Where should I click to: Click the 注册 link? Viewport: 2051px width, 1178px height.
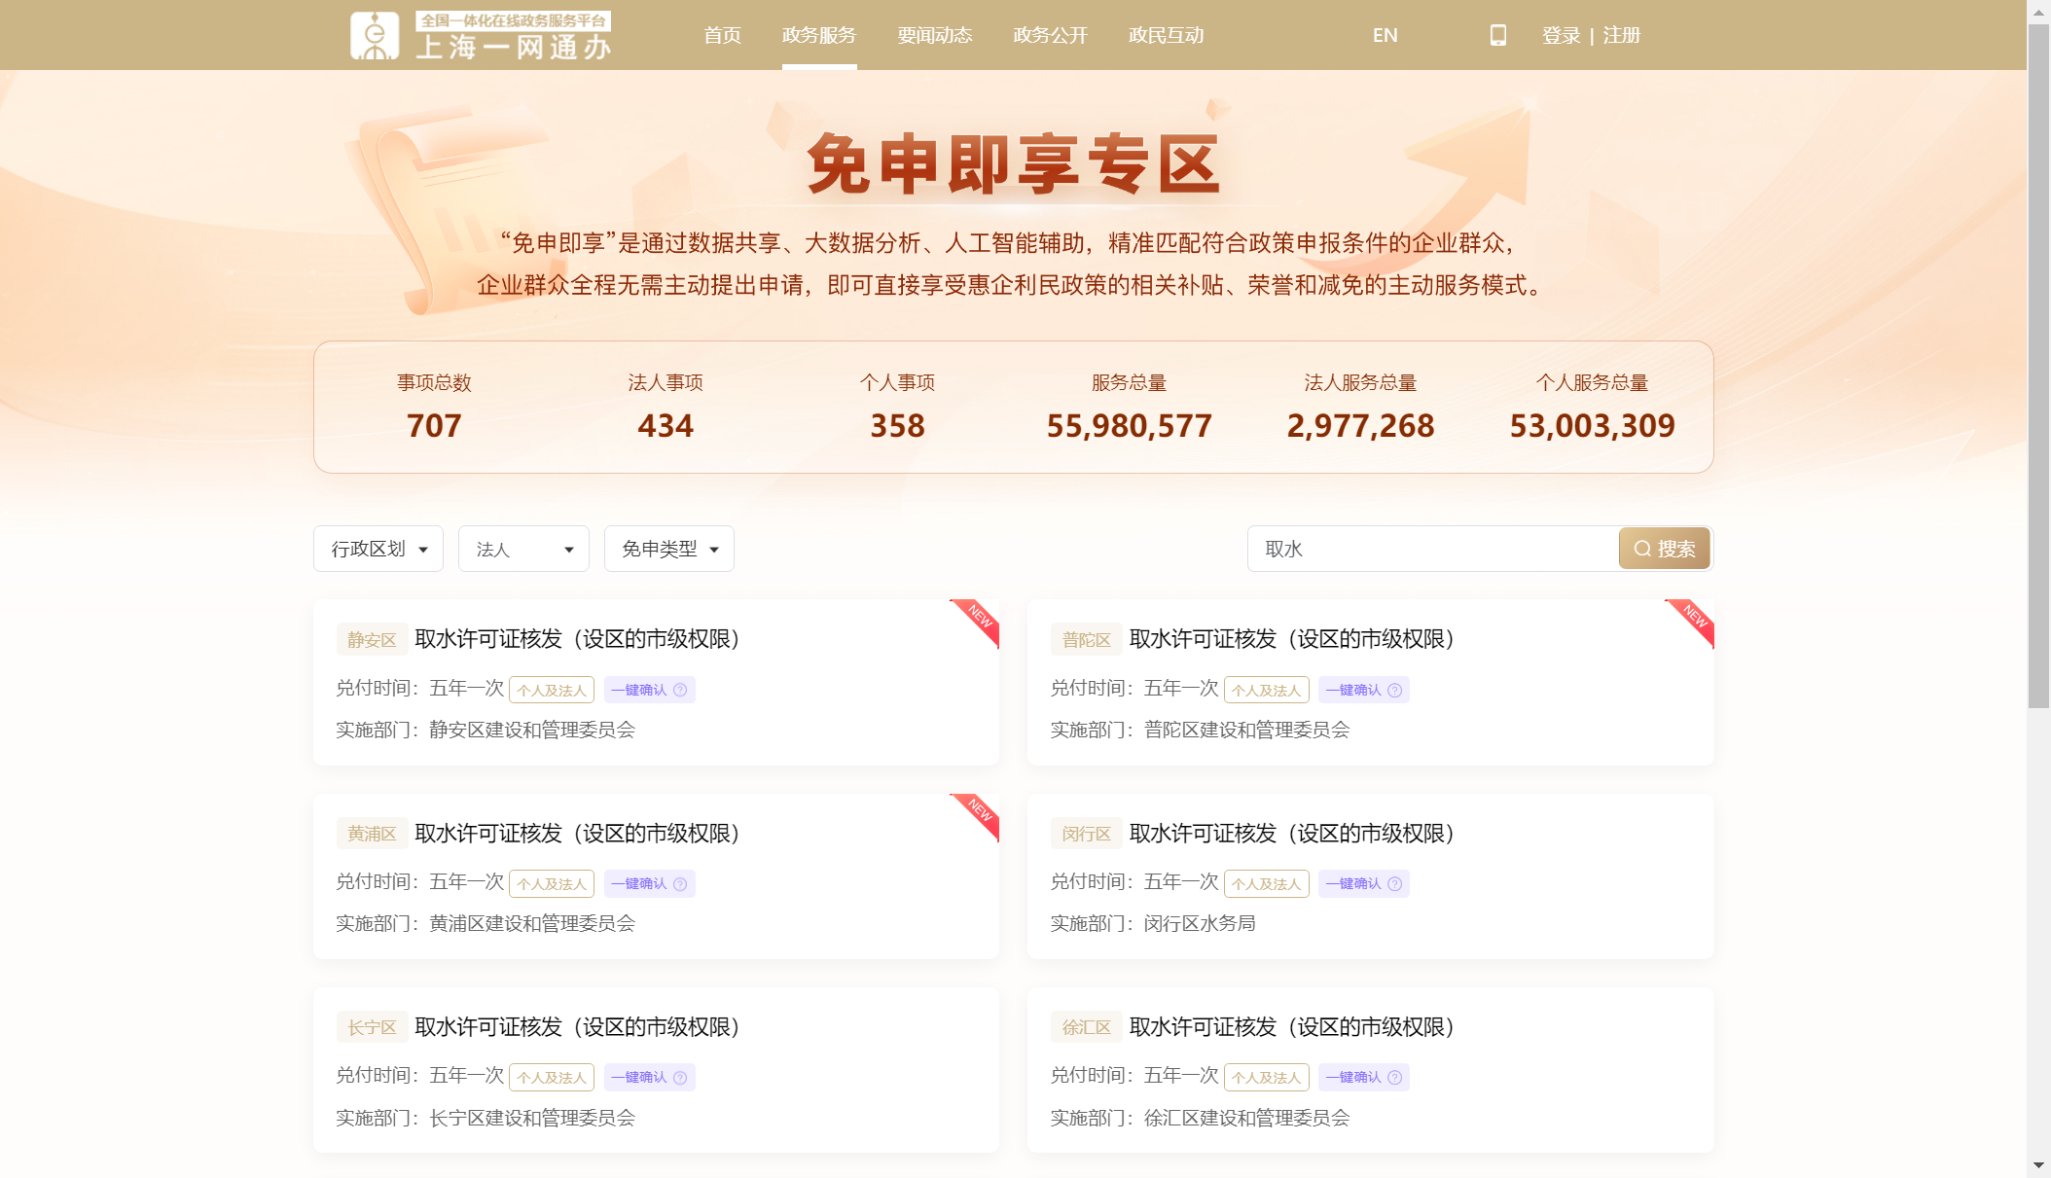tap(1622, 35)
